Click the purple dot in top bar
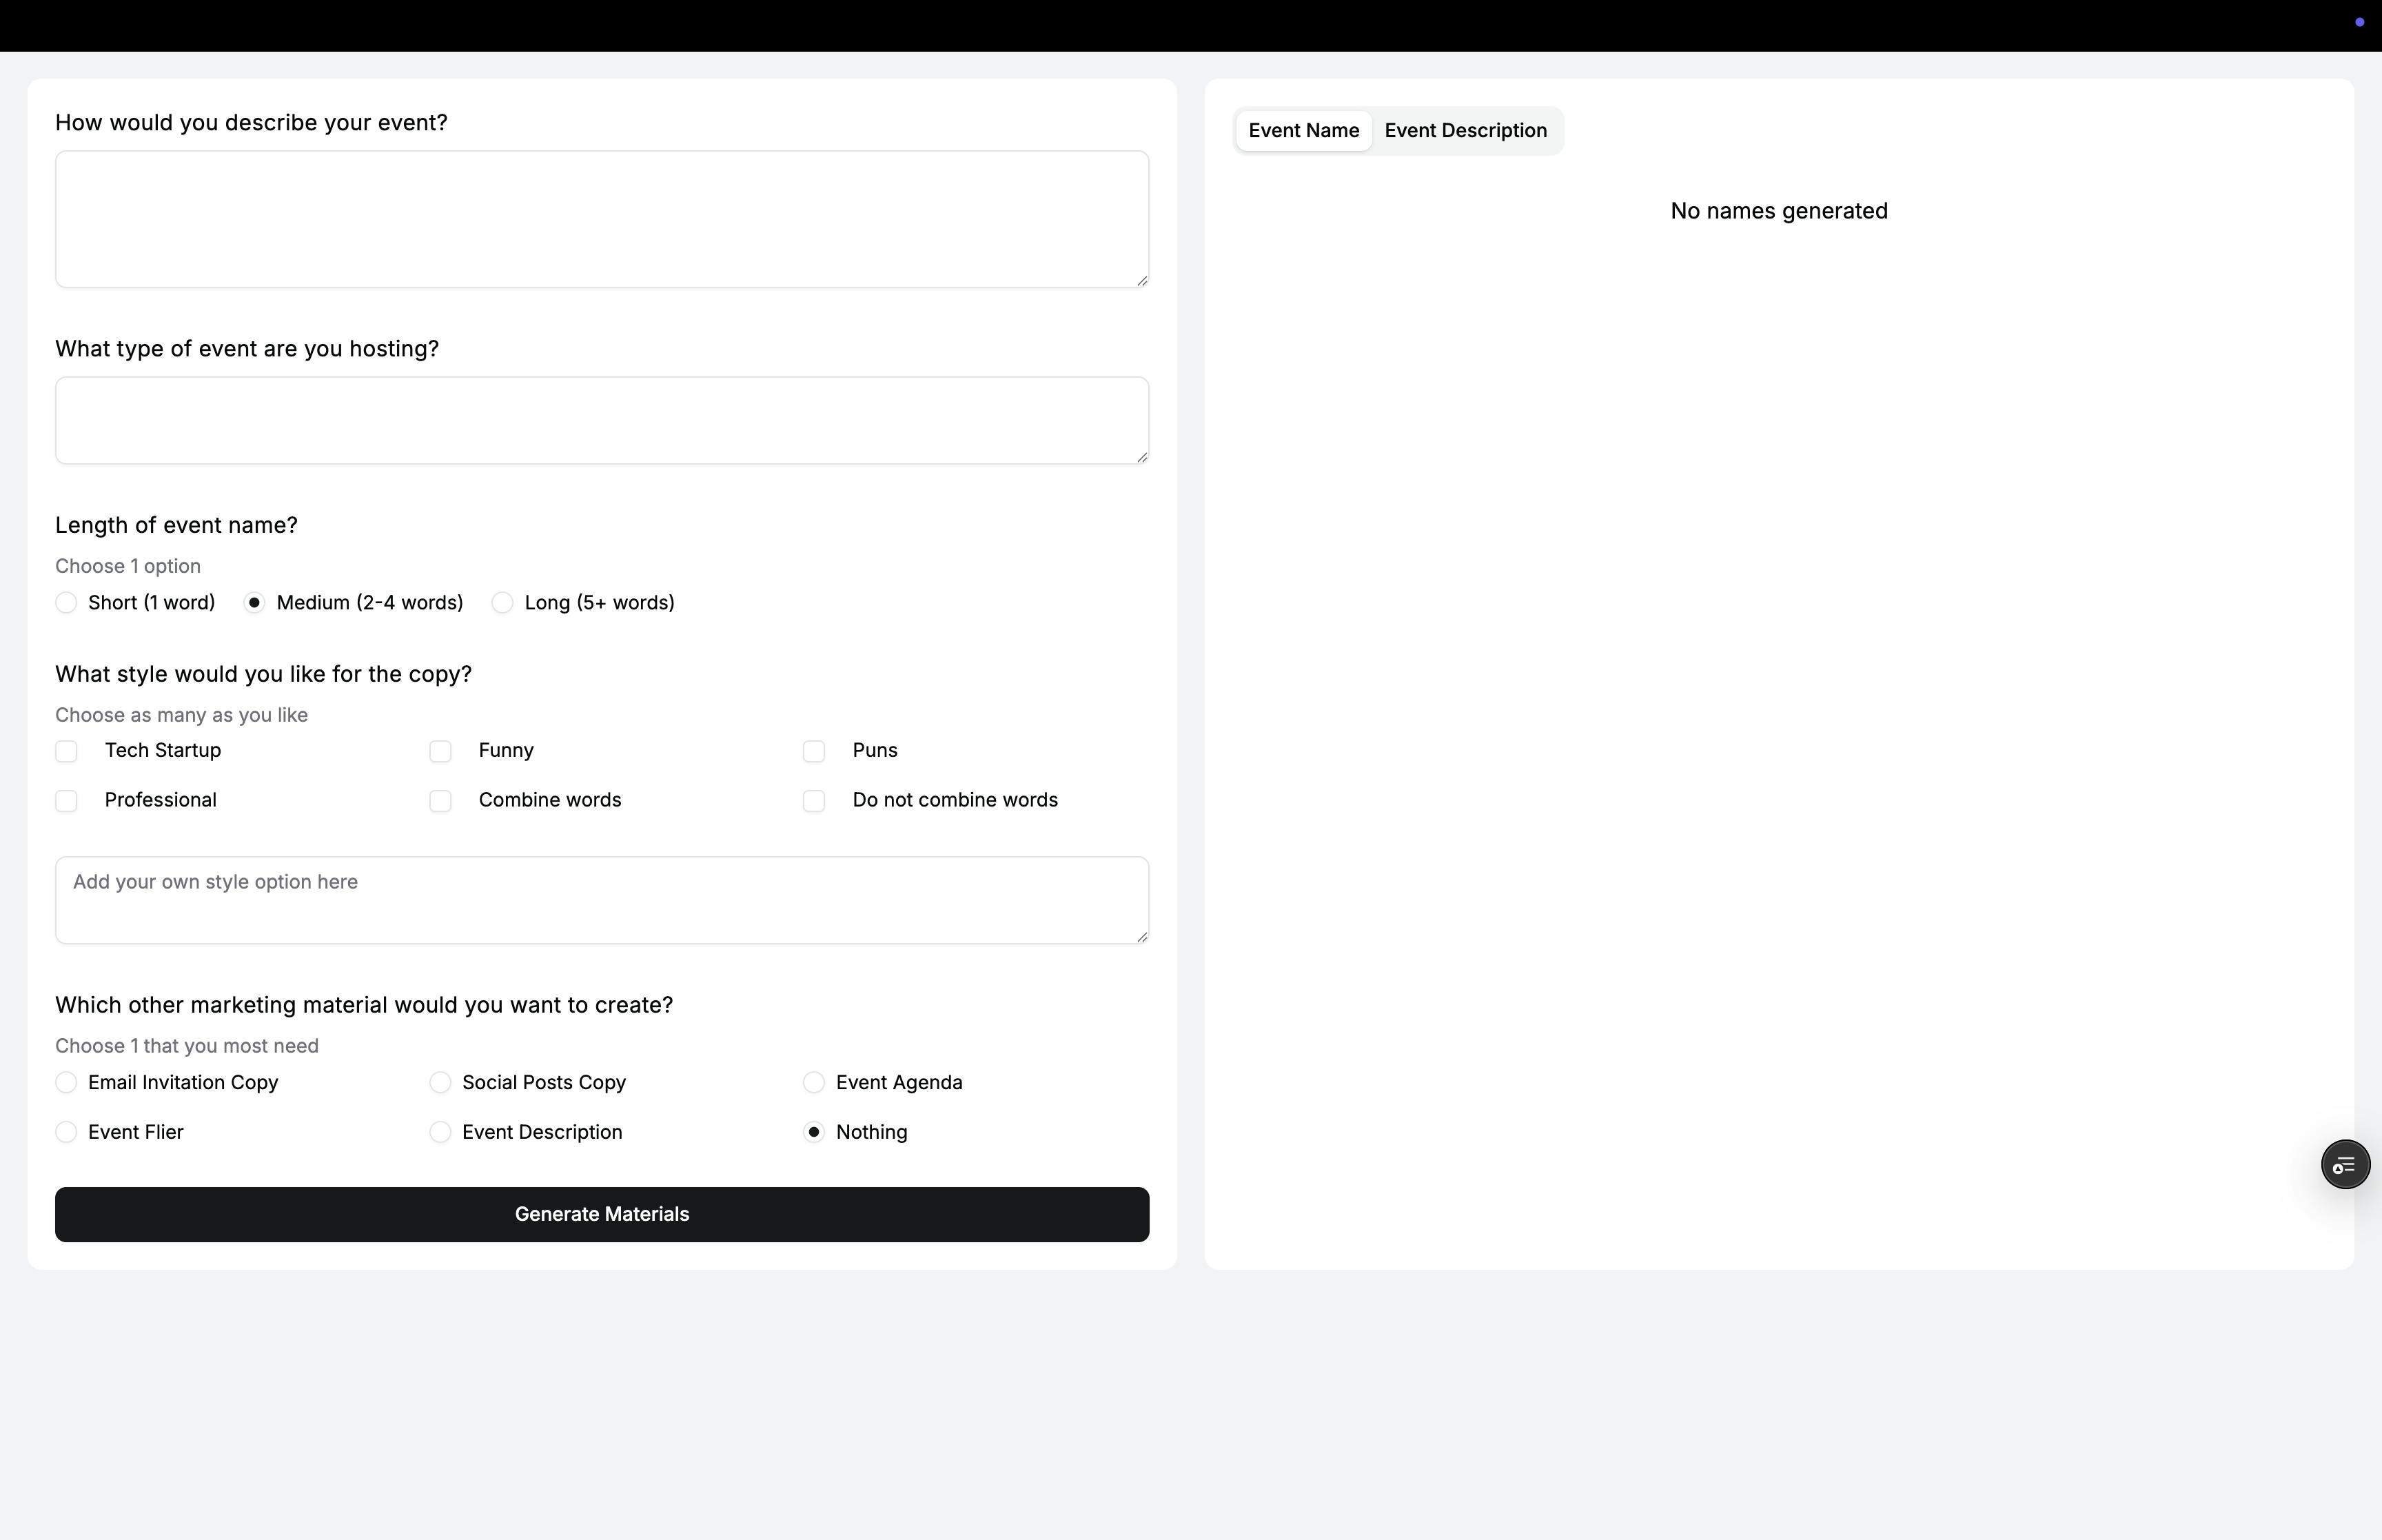 pyautogui.click(x=2359, y=22)
